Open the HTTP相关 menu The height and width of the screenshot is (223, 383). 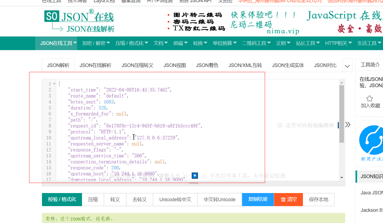point(339,43)
